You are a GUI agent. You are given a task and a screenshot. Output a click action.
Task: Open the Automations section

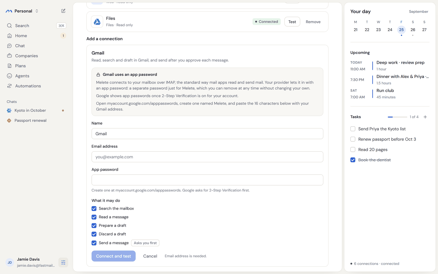pyautogui.click(x=36, y=86)
